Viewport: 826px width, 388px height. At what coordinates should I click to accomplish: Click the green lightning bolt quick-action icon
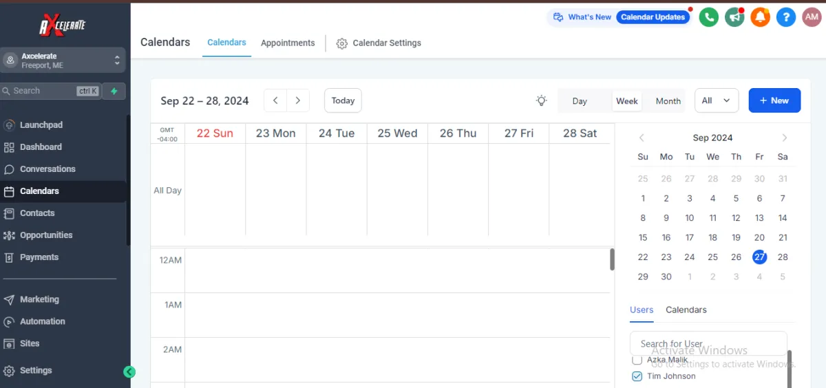pos(114,91)
